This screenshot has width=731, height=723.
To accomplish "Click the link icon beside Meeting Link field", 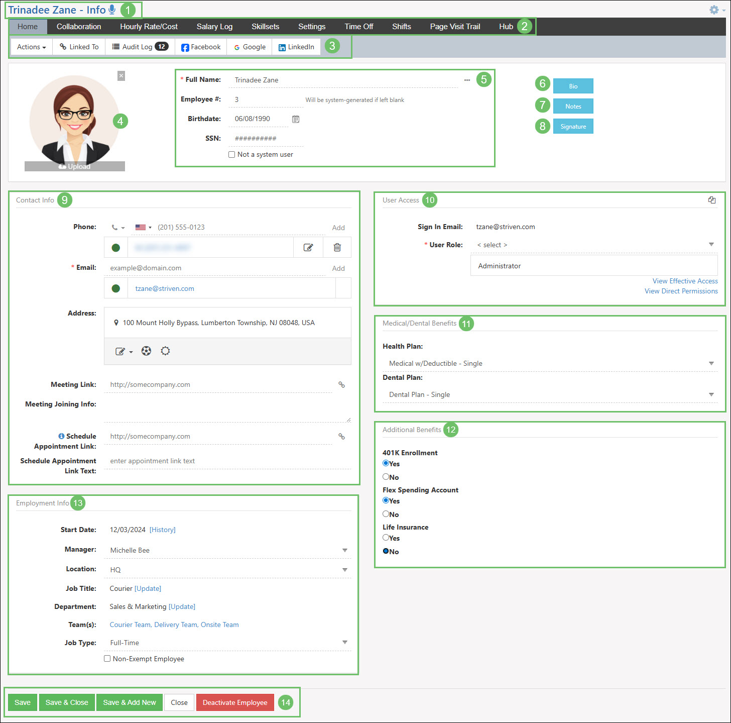I will (341, 385).
